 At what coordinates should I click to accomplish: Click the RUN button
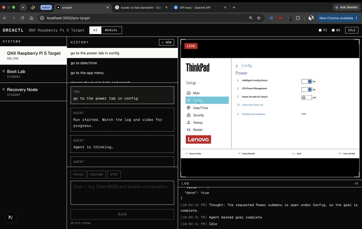pyautogui.click(x=122, y=214)
